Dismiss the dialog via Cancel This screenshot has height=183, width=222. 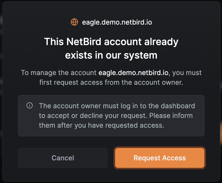coord(63,158)
